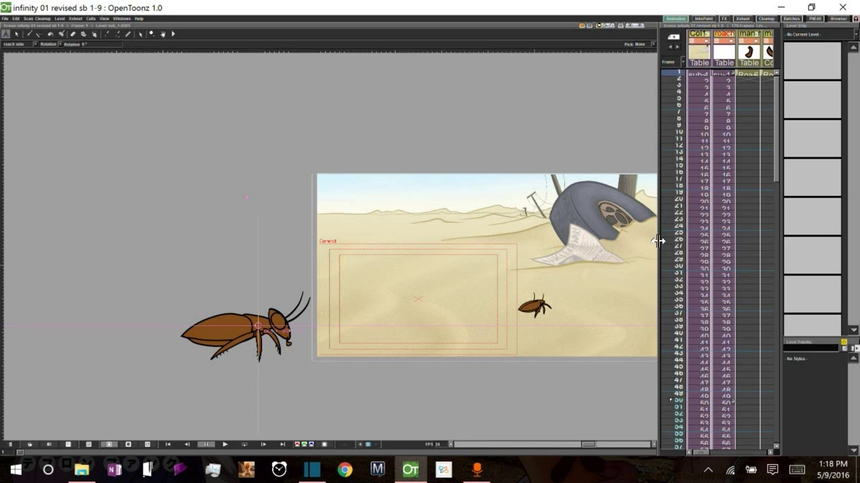
Task: Select the Col1 column thumbnail
Action: [x=699, y=52]
